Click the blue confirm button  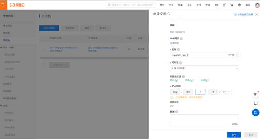click(234, 135)
